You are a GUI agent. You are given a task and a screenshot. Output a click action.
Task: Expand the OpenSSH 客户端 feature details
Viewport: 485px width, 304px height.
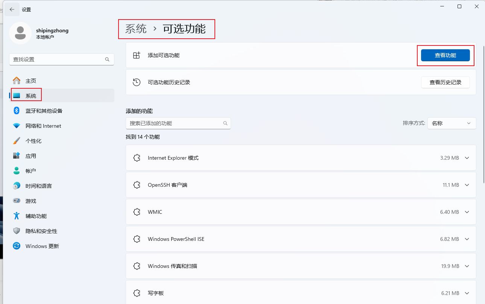(x=467, y=185)
